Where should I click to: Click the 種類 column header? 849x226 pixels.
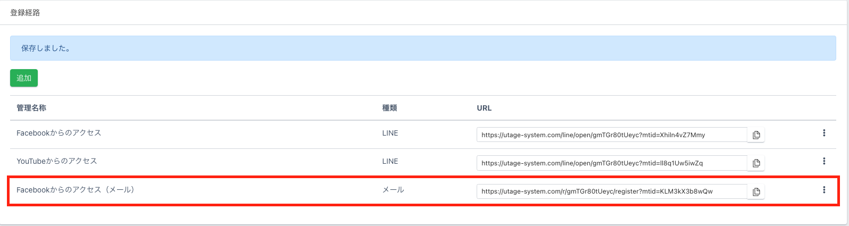click(390, 108)
